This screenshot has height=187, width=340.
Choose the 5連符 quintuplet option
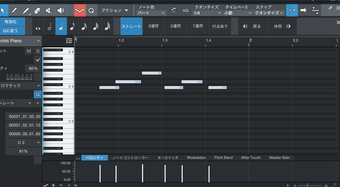tap(176, 26)
